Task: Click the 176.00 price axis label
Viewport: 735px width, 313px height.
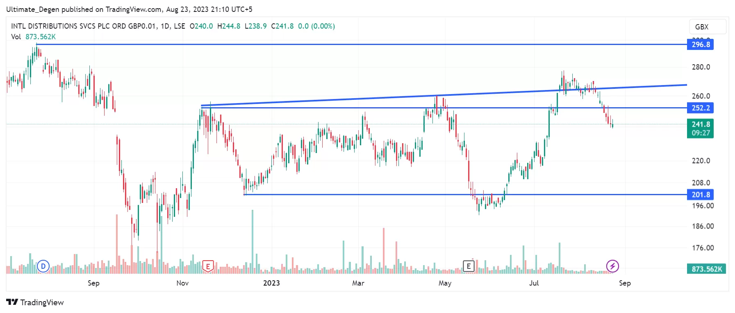Action: pyautogui.click(x=703, y=248)
